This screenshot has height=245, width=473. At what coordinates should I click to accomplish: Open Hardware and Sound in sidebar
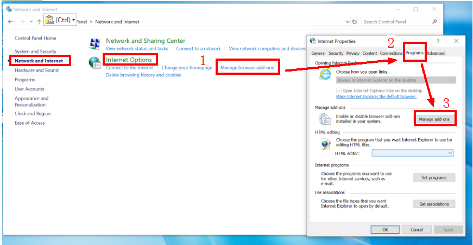(x=36, y=70)
